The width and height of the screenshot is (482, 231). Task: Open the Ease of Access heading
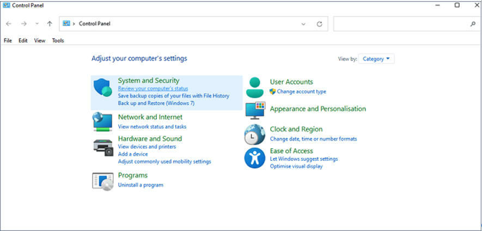pyautogui.click(x=291, y=151)
